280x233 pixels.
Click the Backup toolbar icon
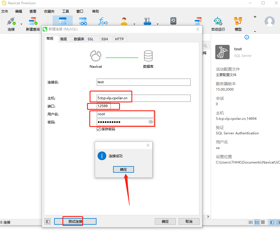click(x=173, y=21)
